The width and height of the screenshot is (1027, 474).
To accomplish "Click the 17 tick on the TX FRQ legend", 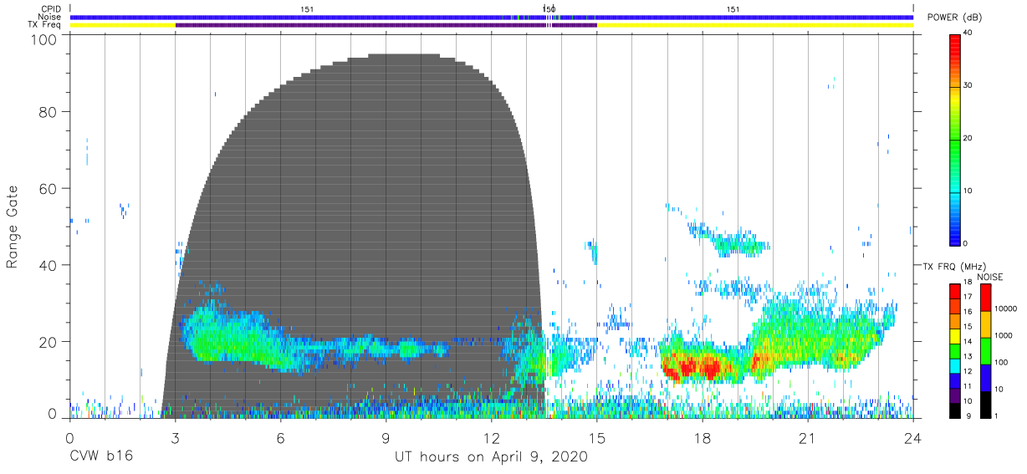I will click(968, 296).
